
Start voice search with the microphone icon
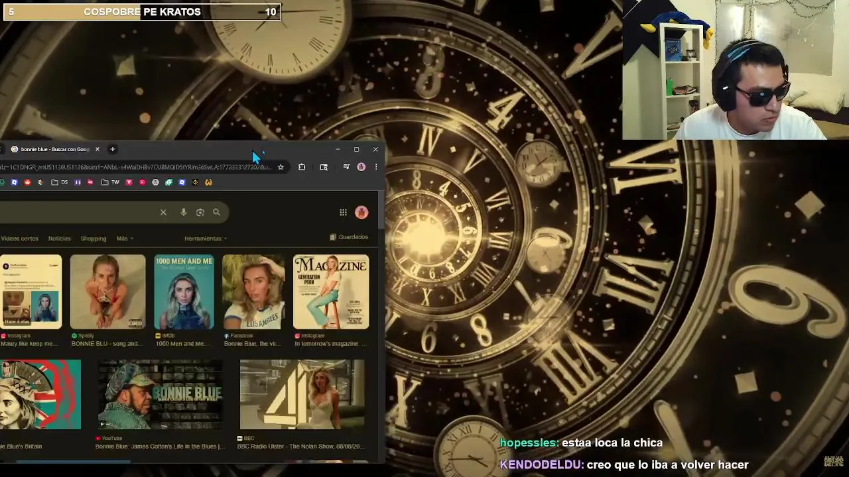click(183, 212)
